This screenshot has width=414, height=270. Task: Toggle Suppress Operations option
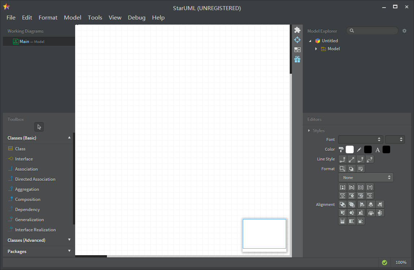click(x=352, y=196)
